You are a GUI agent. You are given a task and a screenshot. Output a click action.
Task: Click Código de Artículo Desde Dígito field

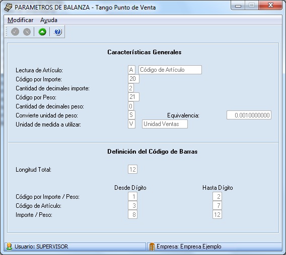[132, 205]
